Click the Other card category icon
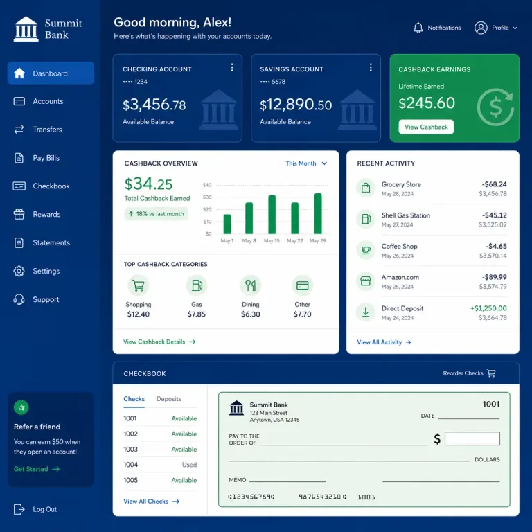532x532 pixels. (302, 285)
